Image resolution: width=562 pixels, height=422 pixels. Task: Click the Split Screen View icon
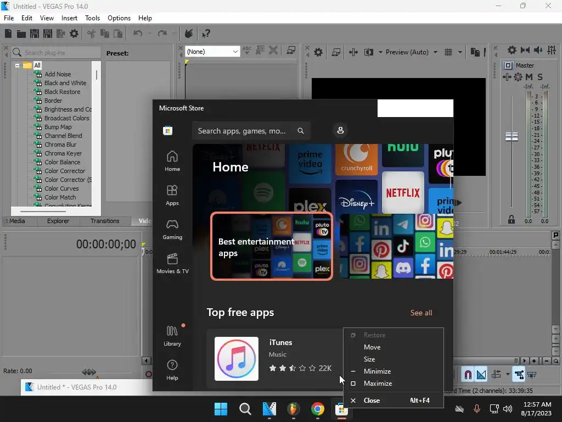[x=369, y=52]
